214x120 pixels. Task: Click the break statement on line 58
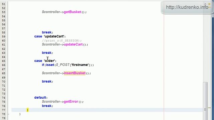[47, 32]
